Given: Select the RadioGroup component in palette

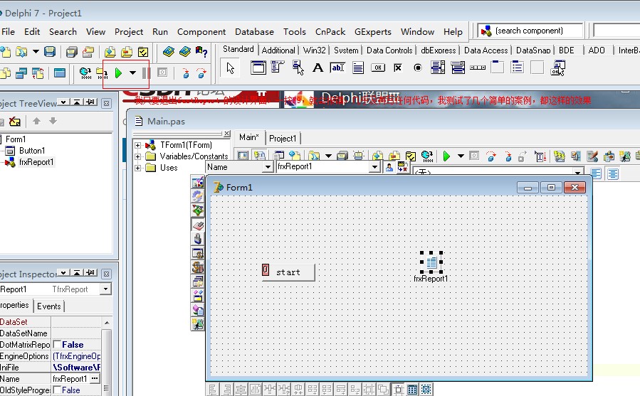Looking at the screenshot, I should coord(517,67).
